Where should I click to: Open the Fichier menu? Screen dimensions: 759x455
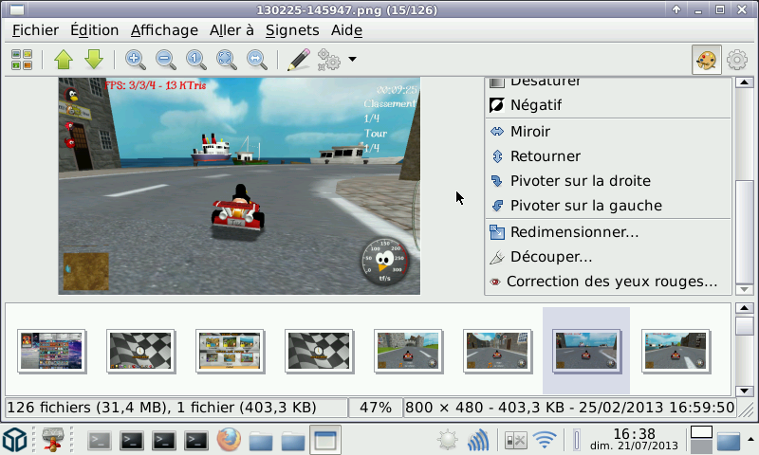[x=35, y=30]
